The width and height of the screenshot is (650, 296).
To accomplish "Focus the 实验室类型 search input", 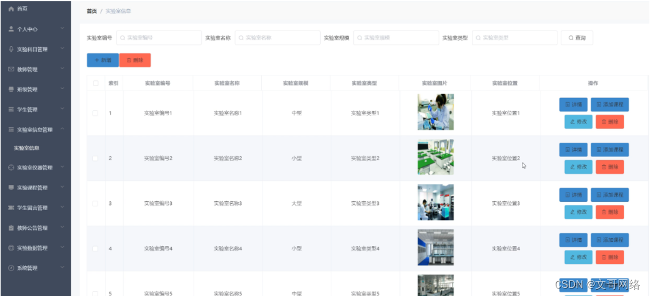I will pos(514,37).
